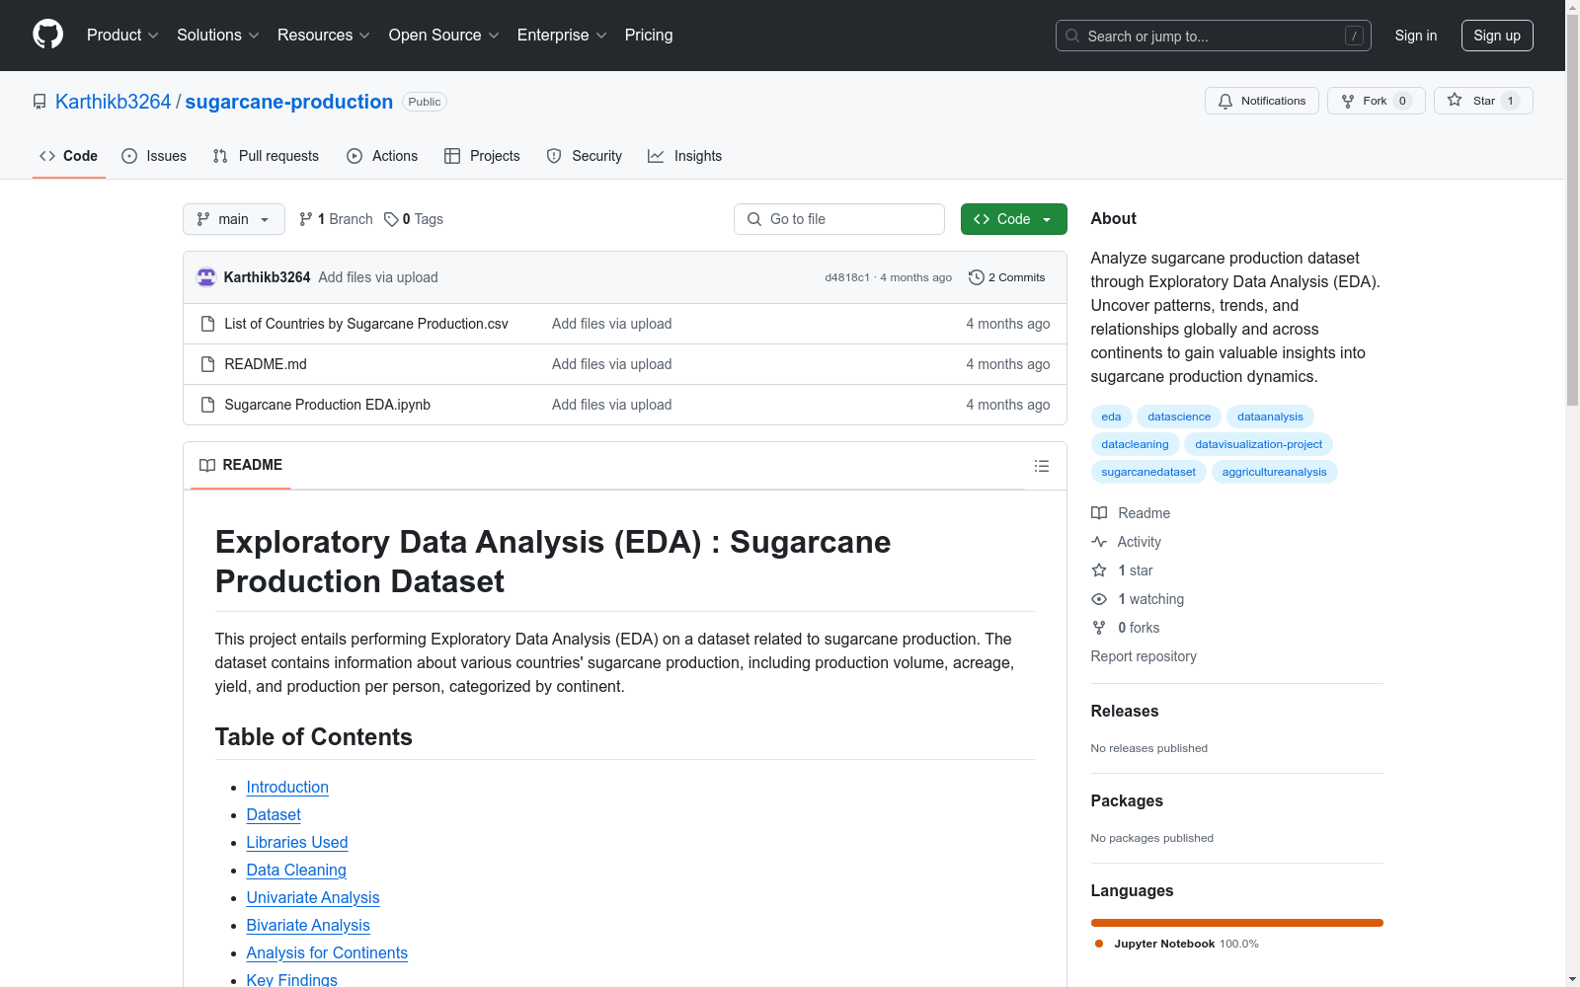
Task: Click the Sign up button
Action: 1497,36
